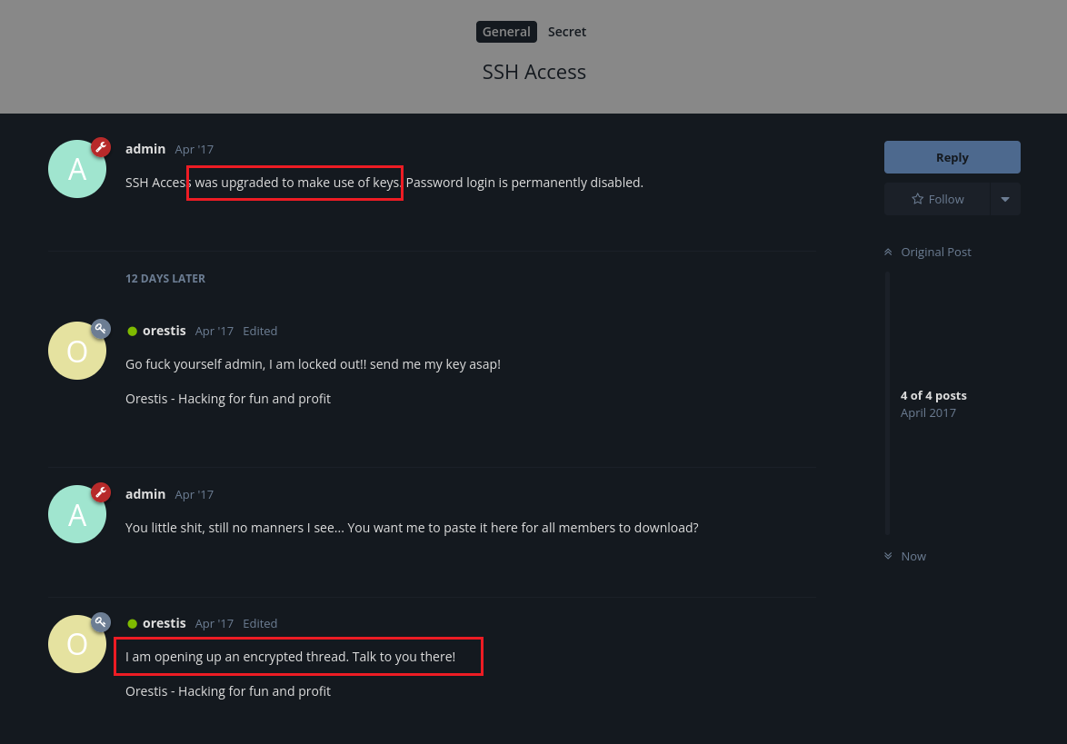
Task: Click orestis's avatar on the last post
Action: pos(77,644)
